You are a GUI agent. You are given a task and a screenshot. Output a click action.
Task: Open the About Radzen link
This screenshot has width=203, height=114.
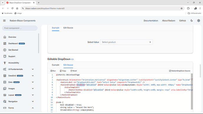click(x=169, y=21)
